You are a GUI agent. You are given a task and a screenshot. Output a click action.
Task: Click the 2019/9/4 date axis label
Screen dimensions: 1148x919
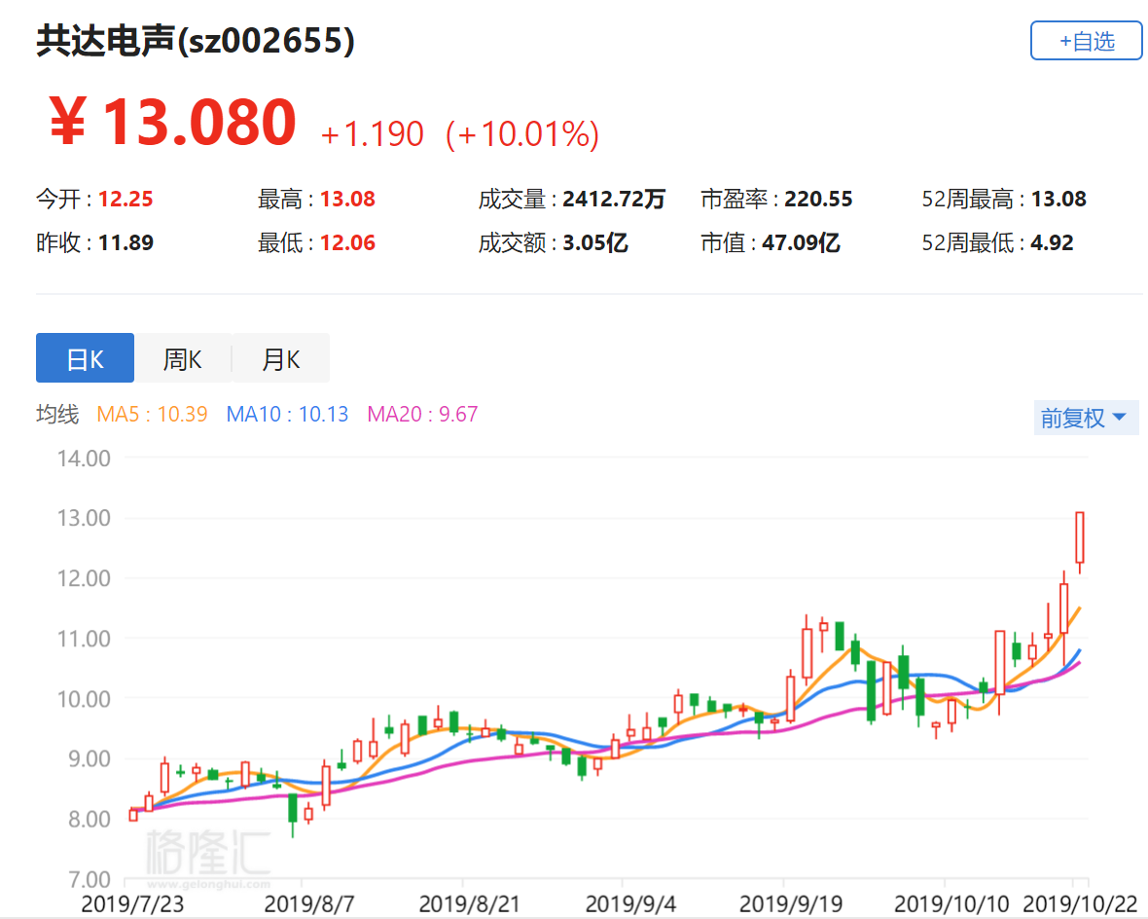point(630,903)
